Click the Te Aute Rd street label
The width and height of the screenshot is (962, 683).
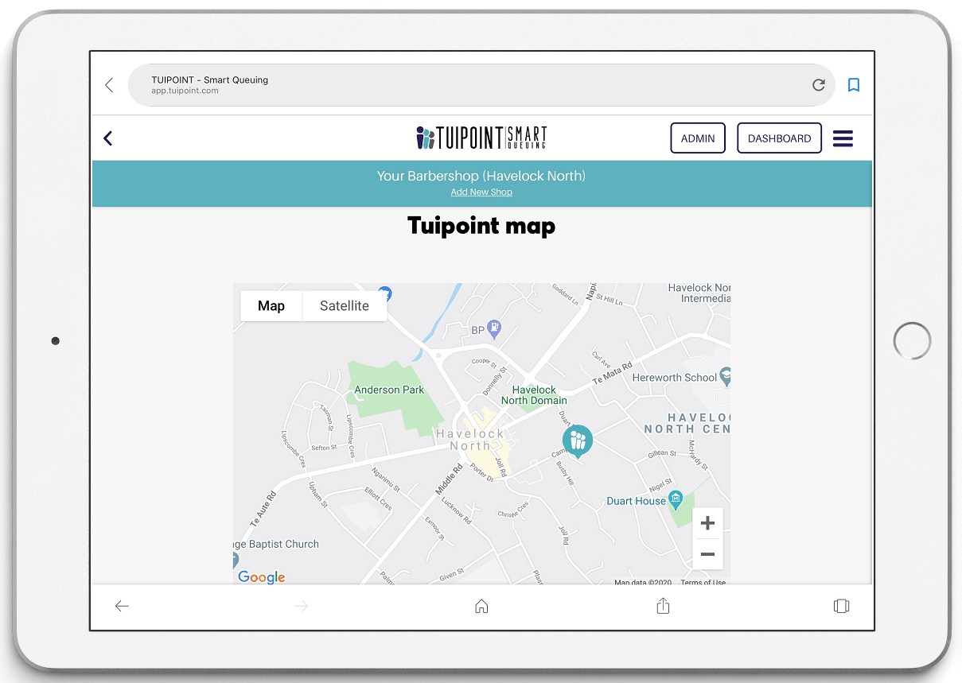[x=263, y=510]
